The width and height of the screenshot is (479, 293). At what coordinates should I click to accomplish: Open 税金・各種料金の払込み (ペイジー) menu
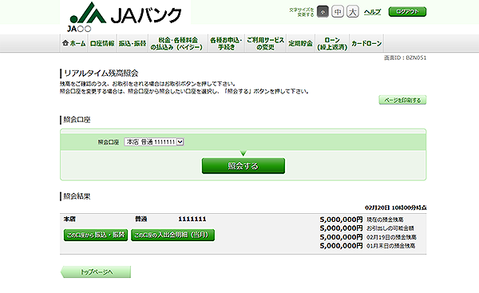pos(177,43)
